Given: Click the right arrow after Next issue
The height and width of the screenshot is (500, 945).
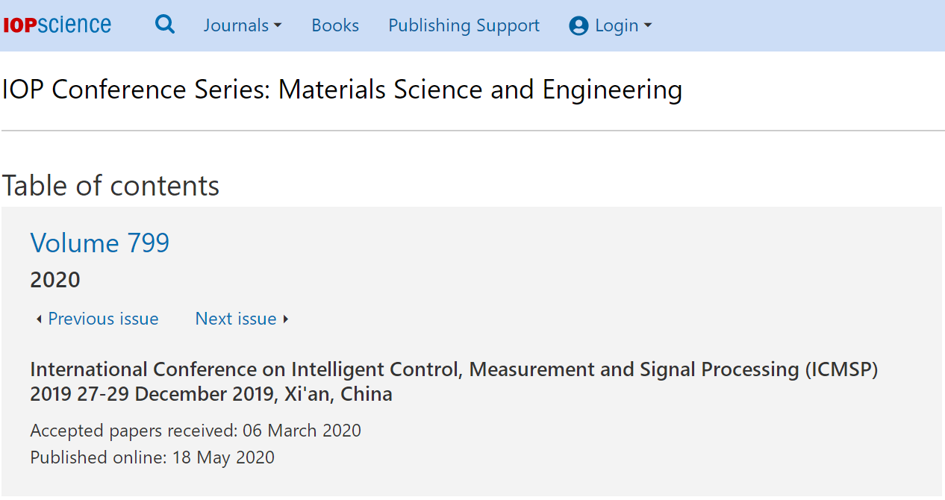Looking at the screenshot, I should pos(285,319).
